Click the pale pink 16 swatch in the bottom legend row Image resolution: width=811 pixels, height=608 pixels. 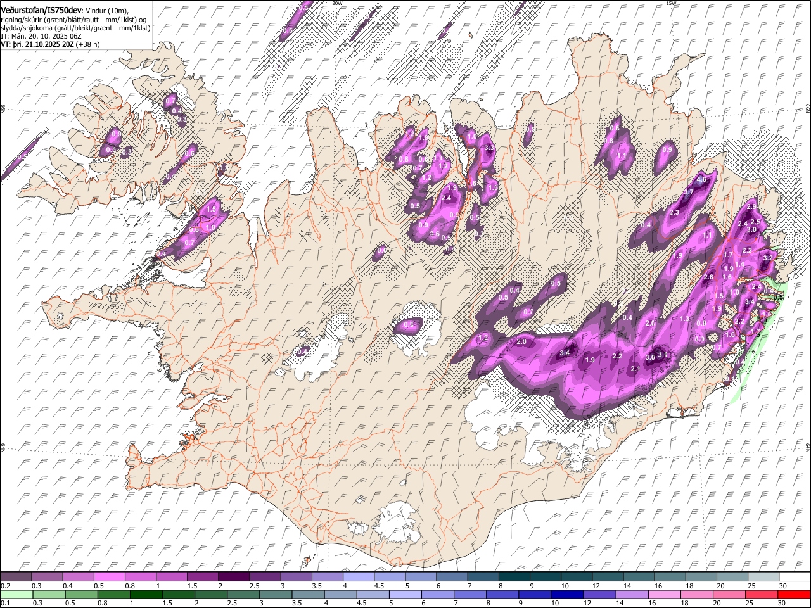pos(665,594)
